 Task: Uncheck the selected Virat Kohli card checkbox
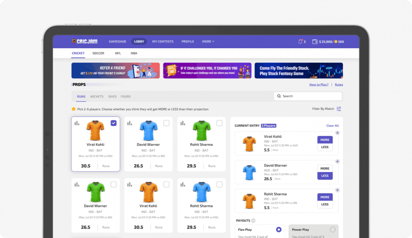click(x=113, y=123)
